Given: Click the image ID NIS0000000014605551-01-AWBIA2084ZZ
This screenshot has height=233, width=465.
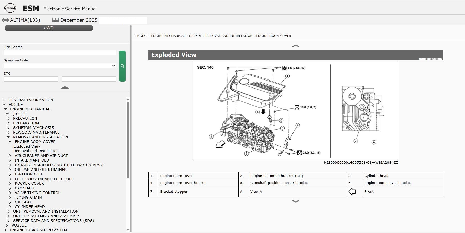Looking at the screenshot, I should [361, 162].
